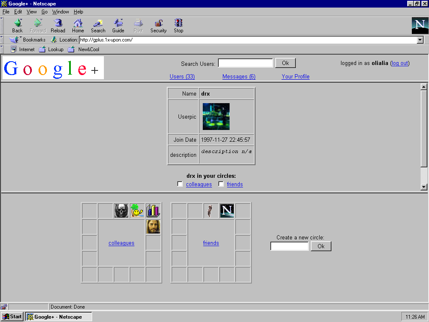Click the log out link

pos(400,63)
